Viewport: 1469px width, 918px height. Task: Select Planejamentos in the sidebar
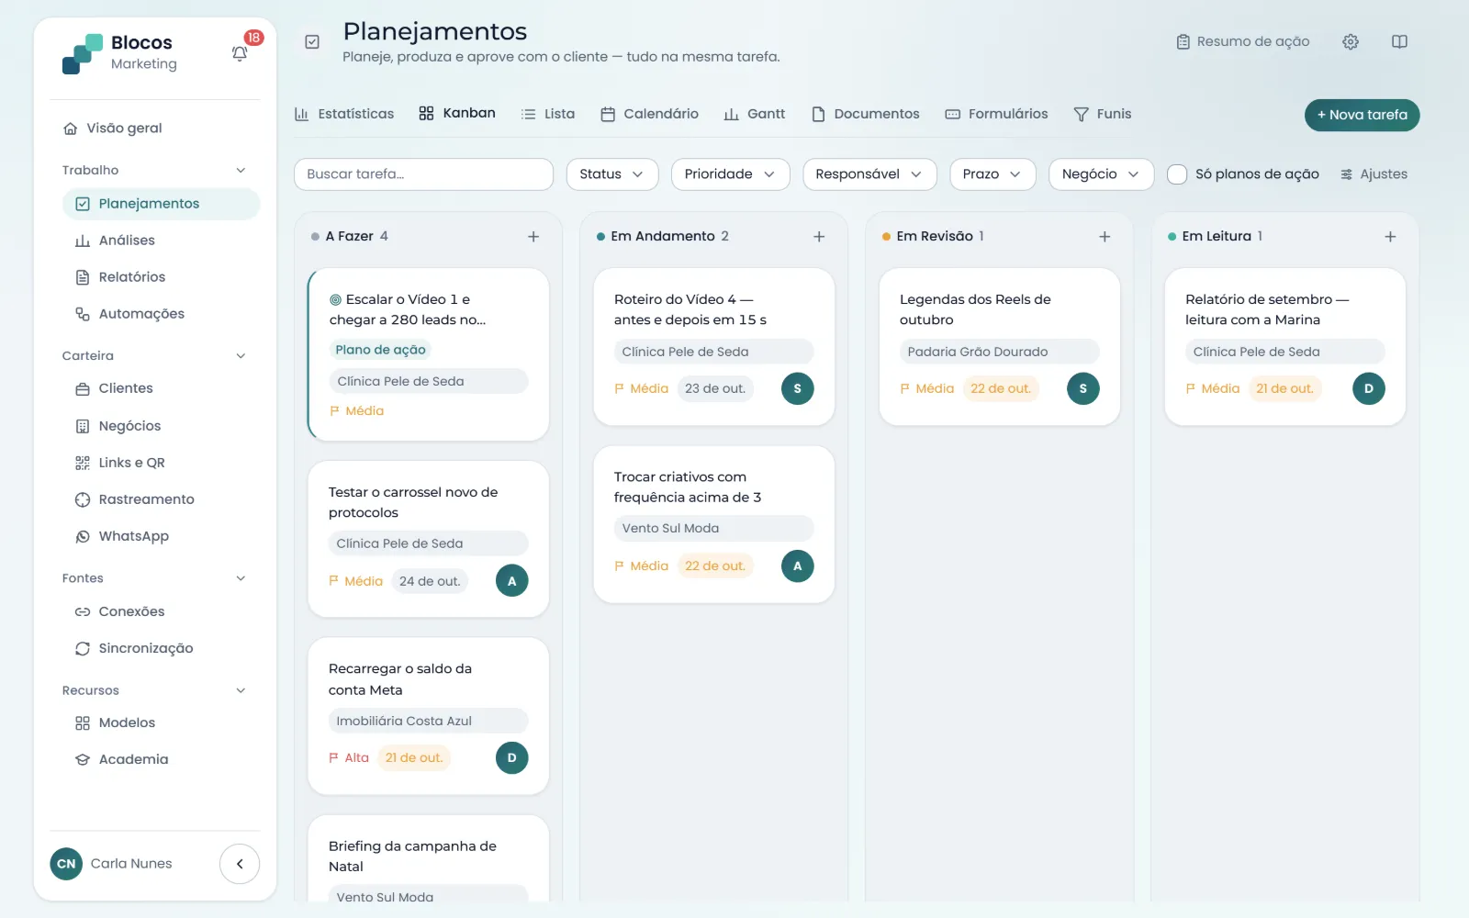point(161,204)
